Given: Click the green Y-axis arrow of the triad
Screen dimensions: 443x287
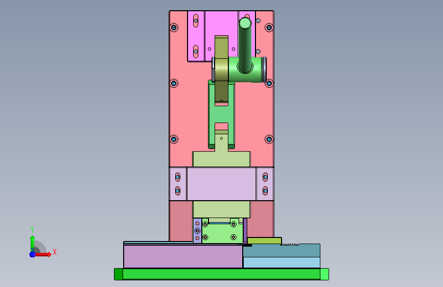Looking at the screenshot, I should coord(33,244).
